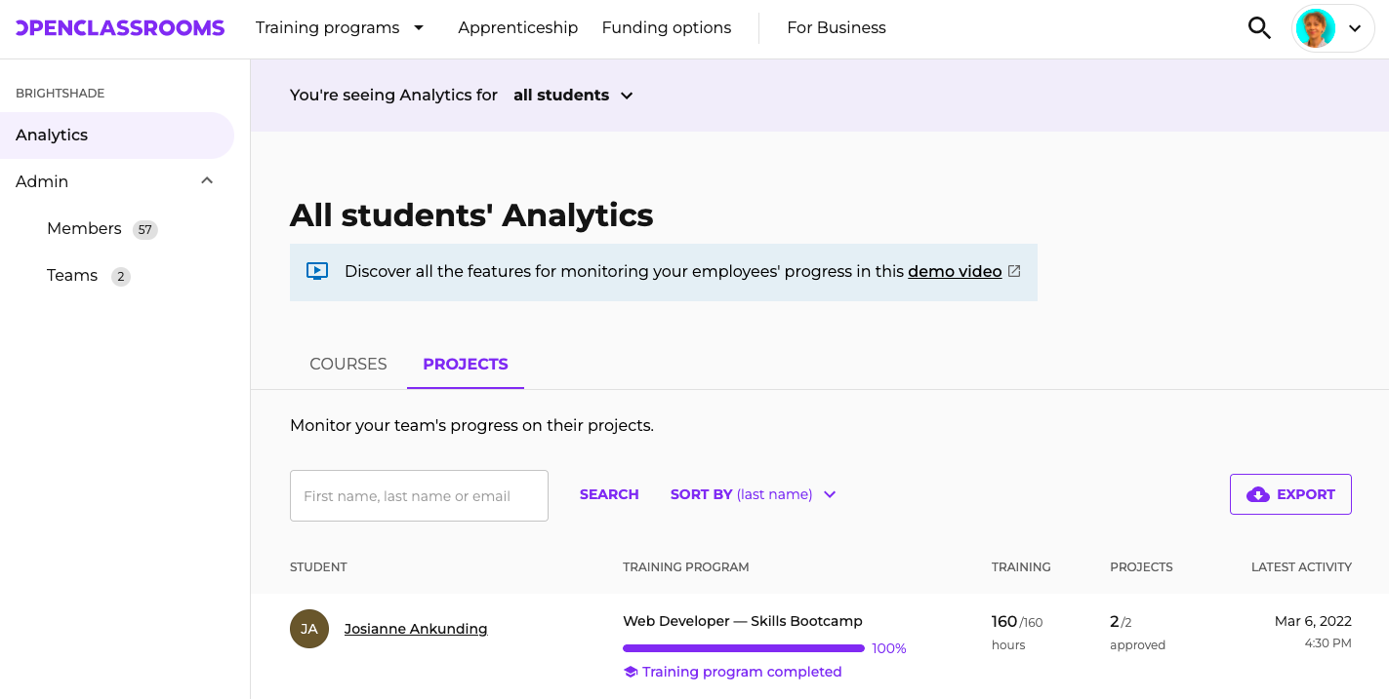Open the search magnifier icon
1389x699 pixels.
1259,28
